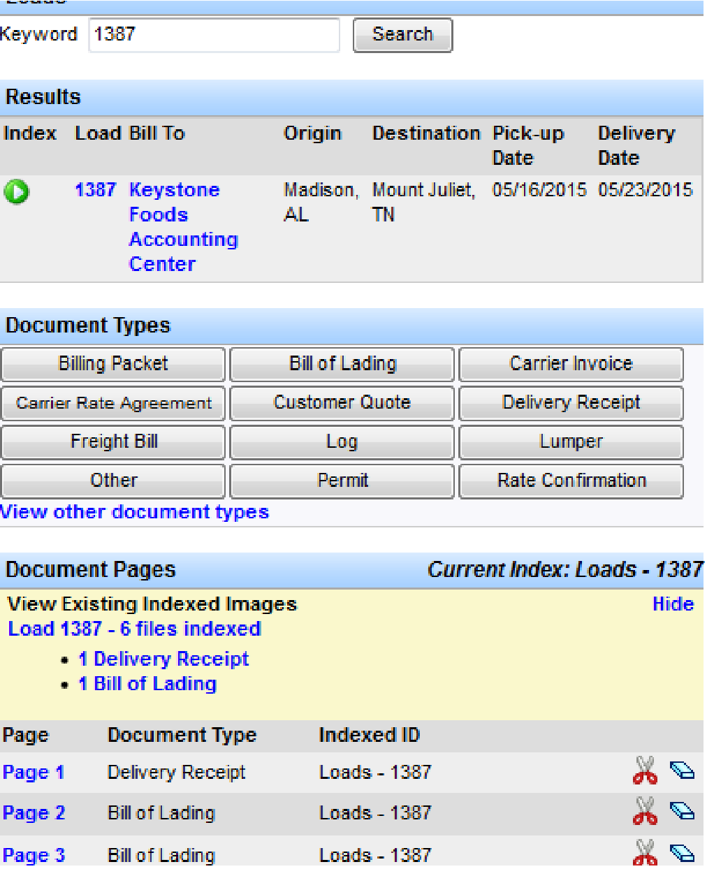Open the 1 Delivery Receipt indexed link
Image resolution: width=707 pixels, height=869 pixels.
163,659
